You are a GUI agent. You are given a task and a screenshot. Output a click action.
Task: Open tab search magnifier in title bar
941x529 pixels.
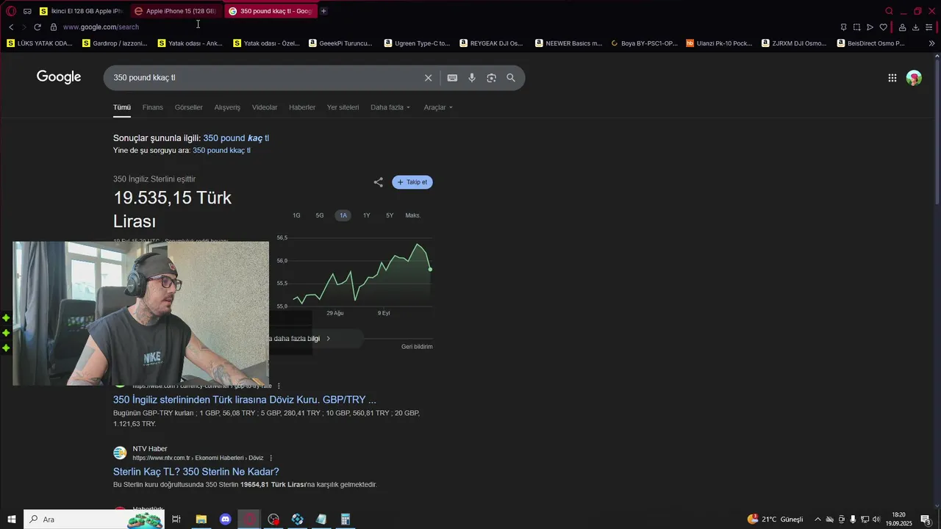[x=889, y=11]
